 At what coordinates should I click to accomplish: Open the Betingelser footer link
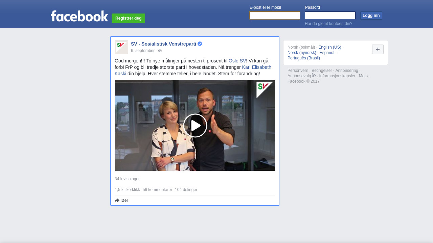[x=322, y=71]
